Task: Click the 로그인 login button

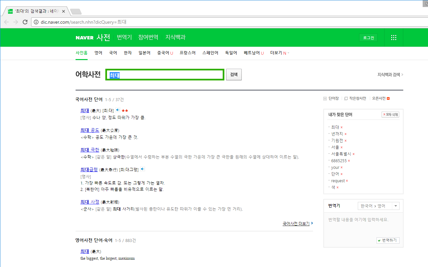Action: (368, 38)
